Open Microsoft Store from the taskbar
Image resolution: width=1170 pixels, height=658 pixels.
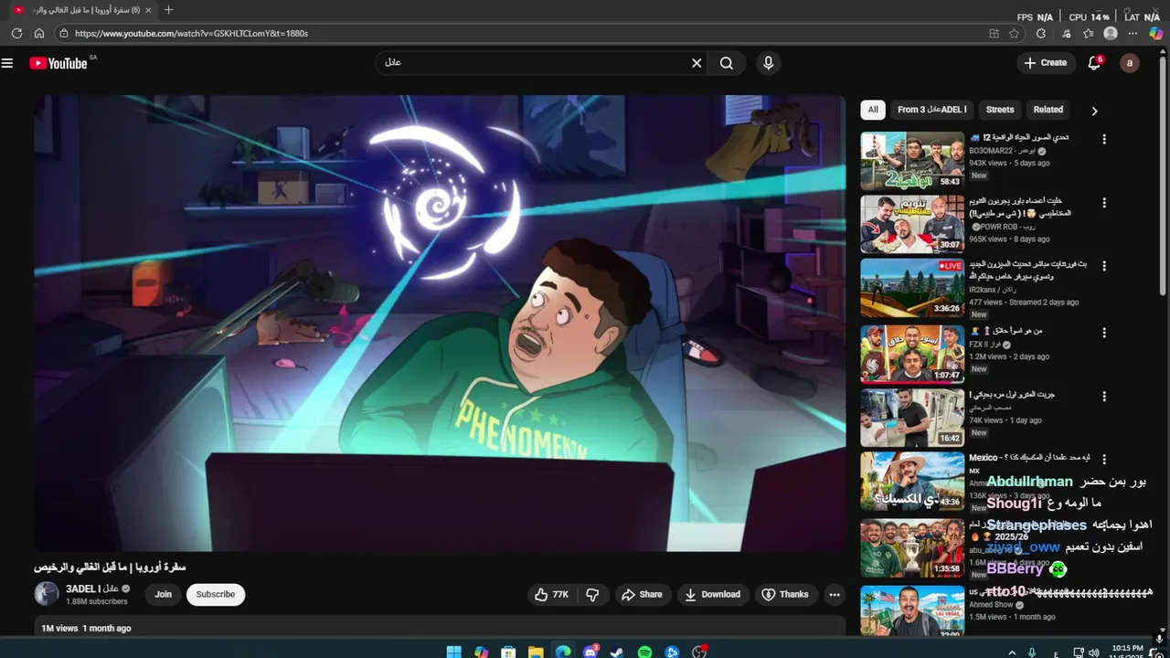tap(508, 652)
